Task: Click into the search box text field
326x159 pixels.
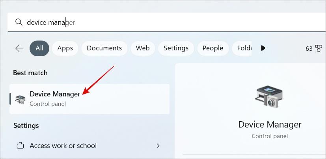Action: [166, 22]
